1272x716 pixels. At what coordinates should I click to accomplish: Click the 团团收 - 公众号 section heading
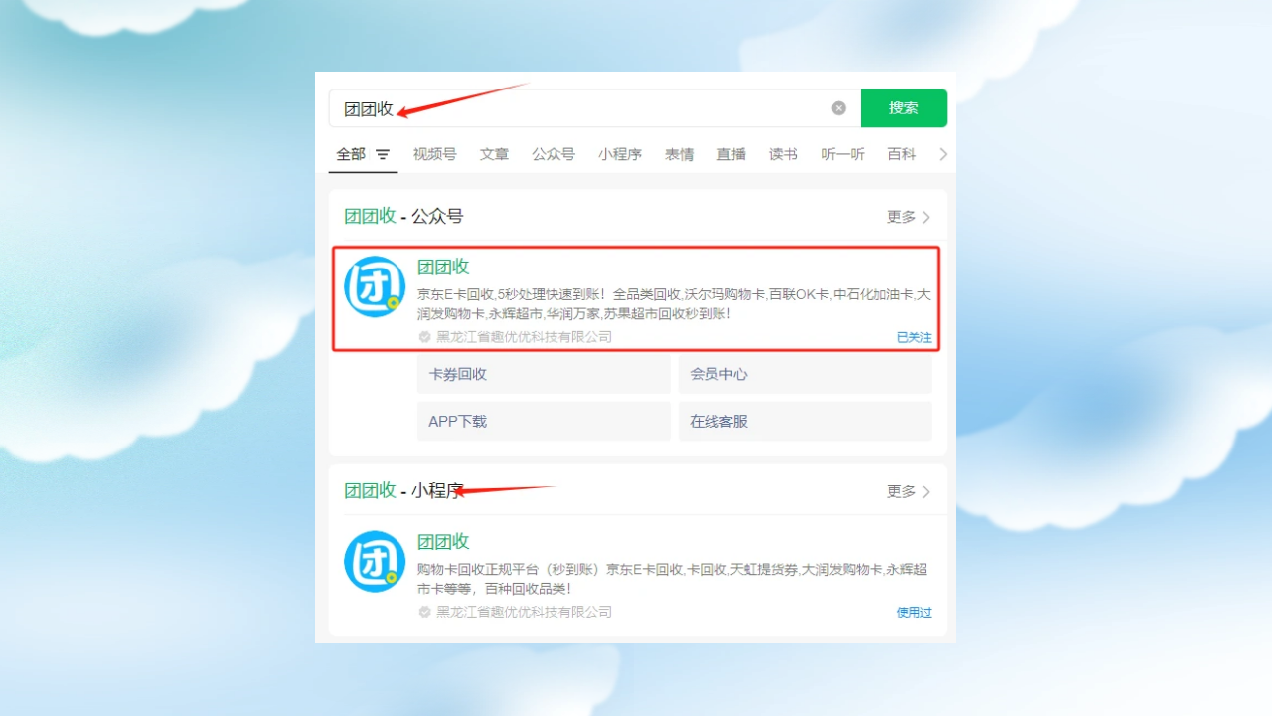pos(403,216)
